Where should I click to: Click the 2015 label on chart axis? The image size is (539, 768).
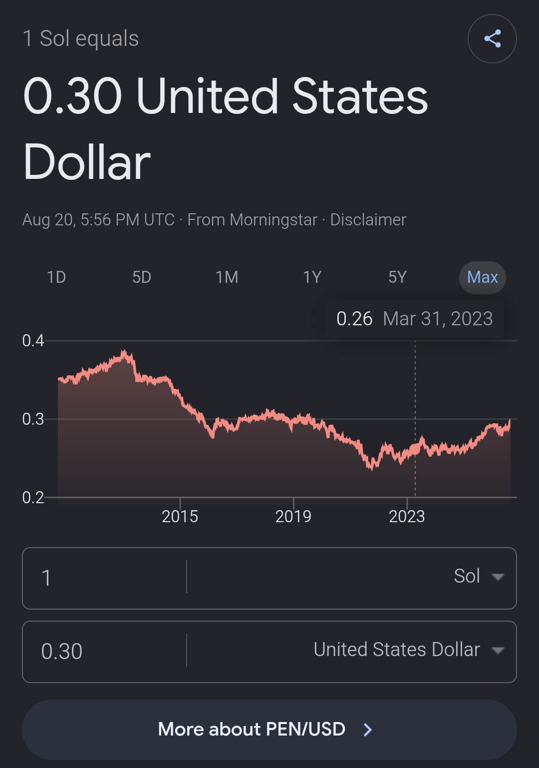point(180,516)
